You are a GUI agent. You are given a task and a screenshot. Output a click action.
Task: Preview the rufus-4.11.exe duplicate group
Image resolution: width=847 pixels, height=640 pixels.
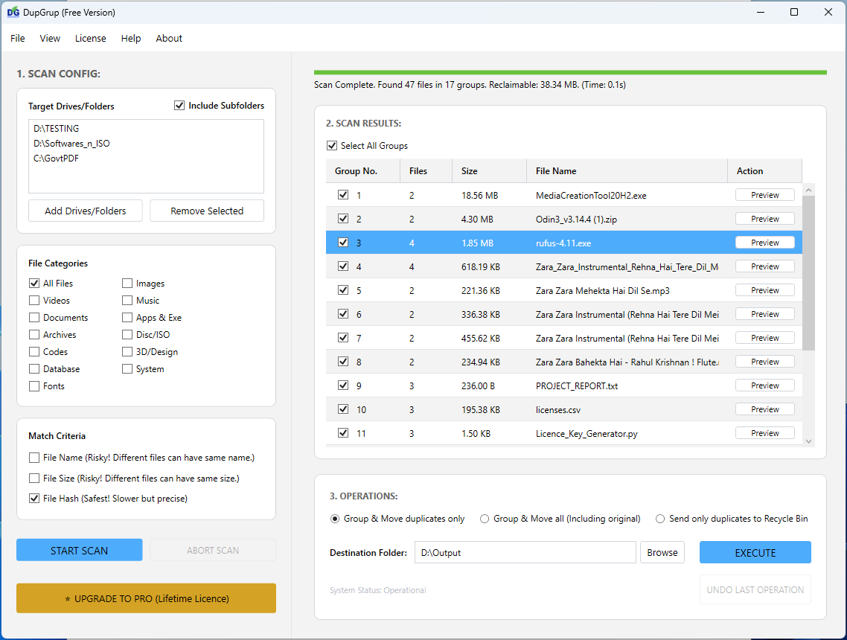click(764, 242)
